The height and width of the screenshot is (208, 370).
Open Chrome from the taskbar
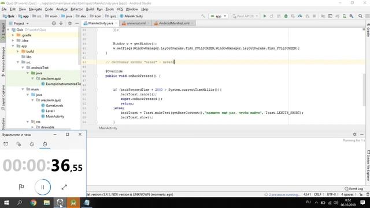click(x=34, y=203)
